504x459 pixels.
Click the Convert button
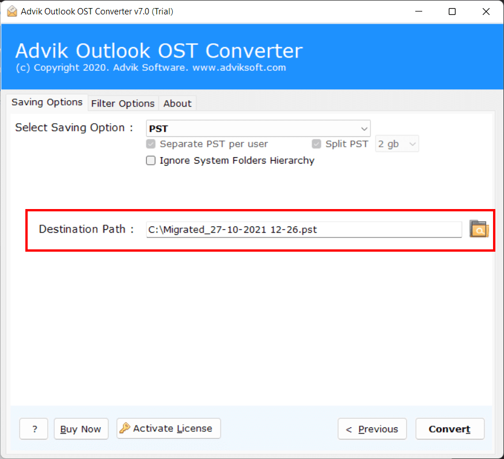[450, 429]
